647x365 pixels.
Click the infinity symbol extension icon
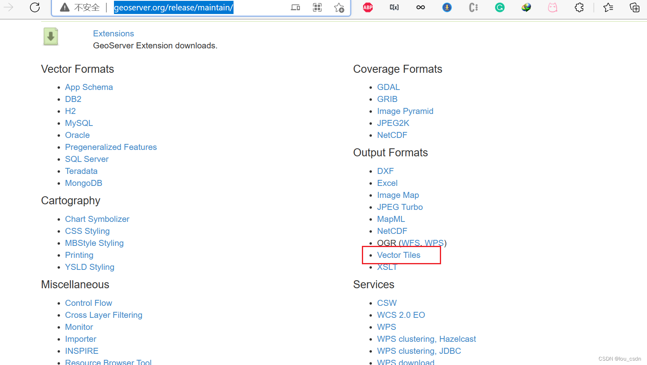click(421, 7)
